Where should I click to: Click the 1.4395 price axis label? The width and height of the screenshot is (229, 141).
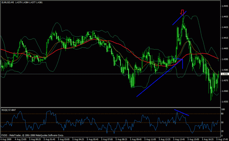click(225, 59)
